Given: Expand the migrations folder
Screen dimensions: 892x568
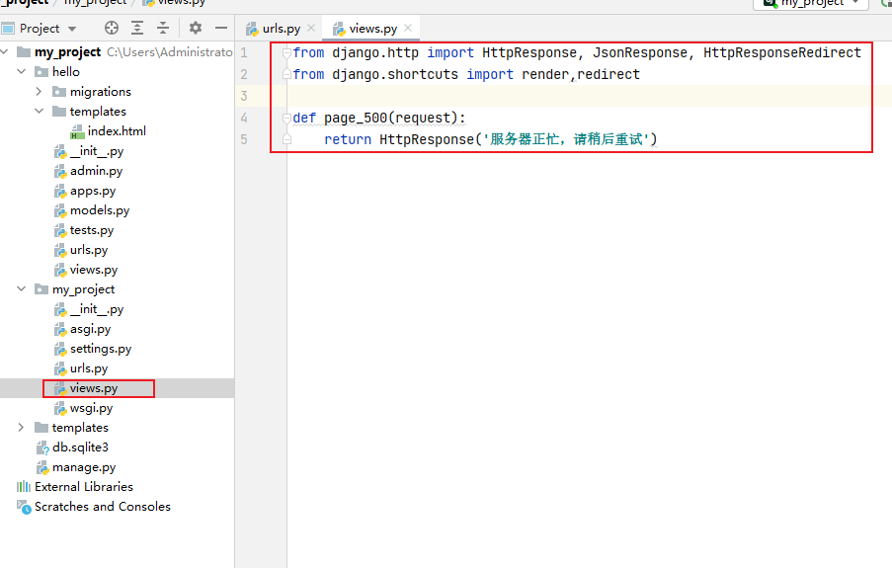Looking at the screenshot, I should tap(39, 91).
